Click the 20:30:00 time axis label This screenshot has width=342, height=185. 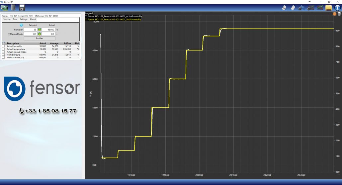301,175
